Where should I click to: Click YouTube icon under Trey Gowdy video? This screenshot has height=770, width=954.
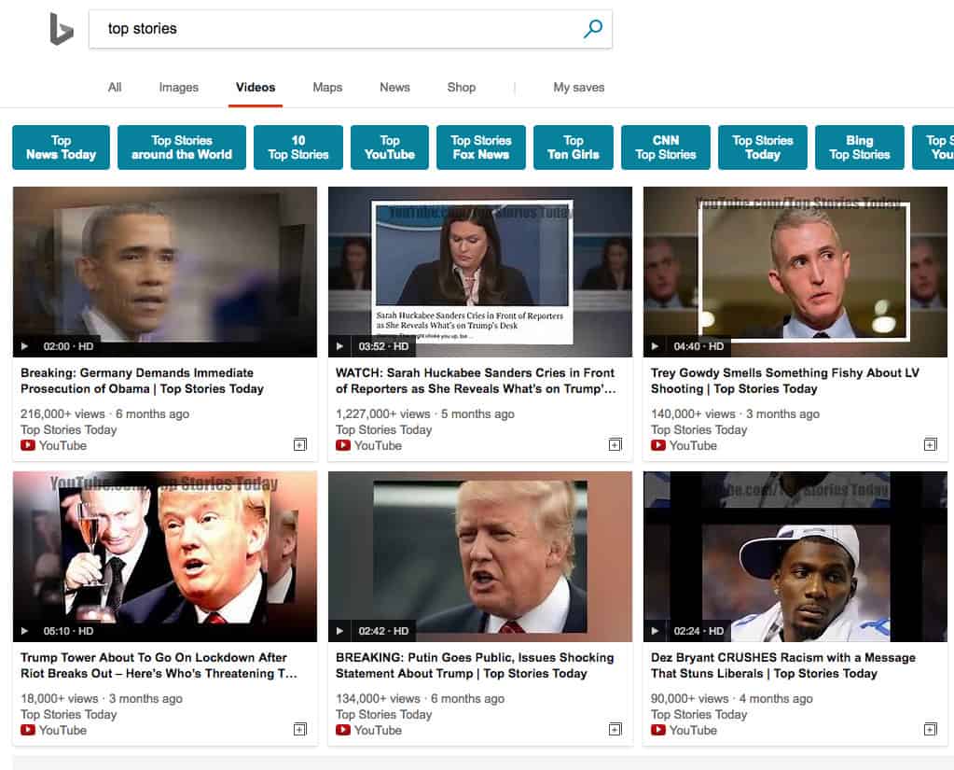click(658, 445)
